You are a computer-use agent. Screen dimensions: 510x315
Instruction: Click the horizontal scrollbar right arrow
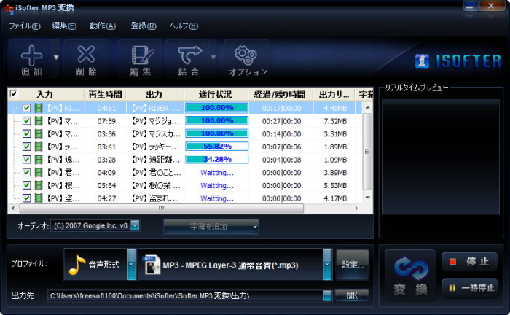(356, 209)
